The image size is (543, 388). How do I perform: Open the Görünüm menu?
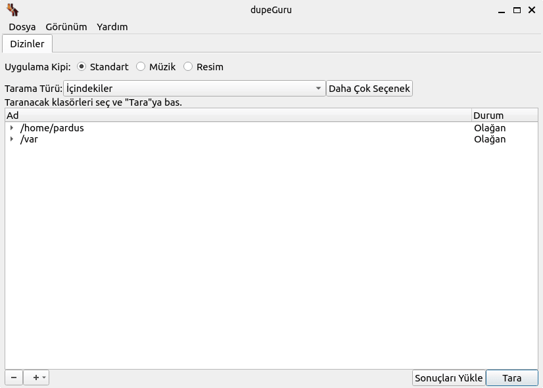tap(66, 27)
